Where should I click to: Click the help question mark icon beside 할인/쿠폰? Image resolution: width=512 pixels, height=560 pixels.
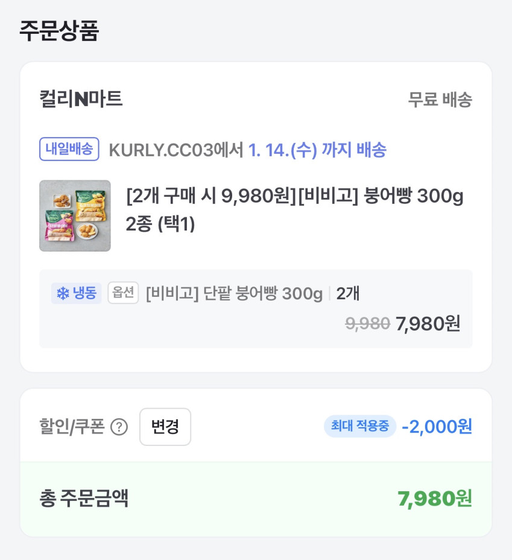[x=119, y=427]
